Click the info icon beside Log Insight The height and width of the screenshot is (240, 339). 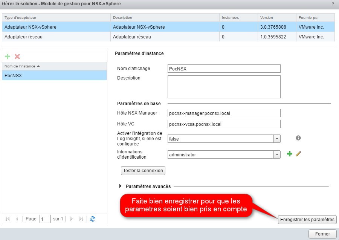298,138
